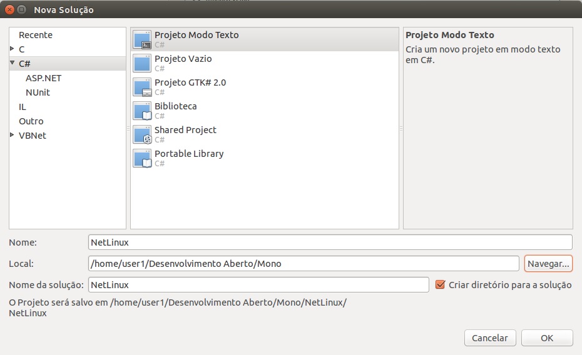Open the Recente category
The width and height of the screenshot is (582, 355).
[x=36, y=35]
